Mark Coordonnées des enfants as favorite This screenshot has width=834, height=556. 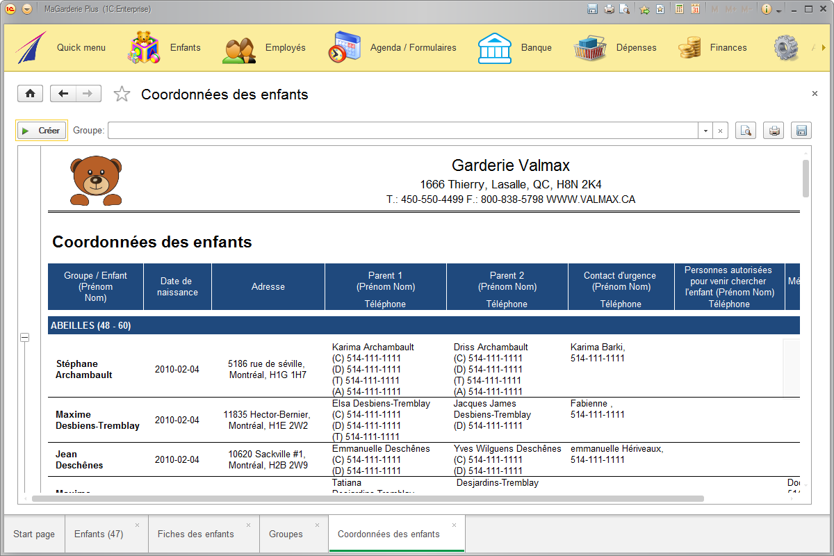point(122,92)
